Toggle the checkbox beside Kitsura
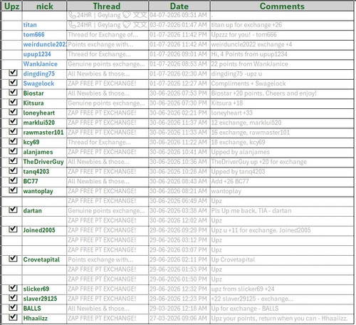Viewport: 356px width, 325px height. 13,102
